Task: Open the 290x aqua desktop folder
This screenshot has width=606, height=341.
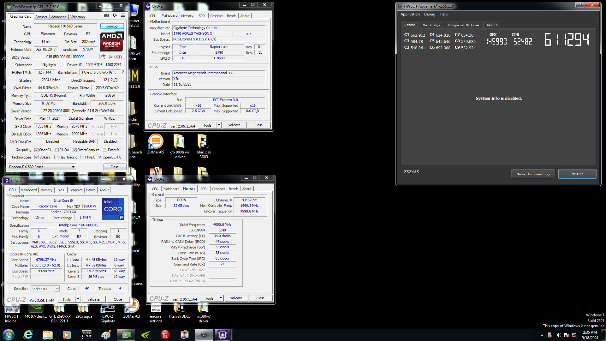Action: [x=84, y=313]
